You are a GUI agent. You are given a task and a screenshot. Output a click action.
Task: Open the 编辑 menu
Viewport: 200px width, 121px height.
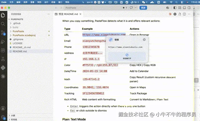click(x=18, y=2)
